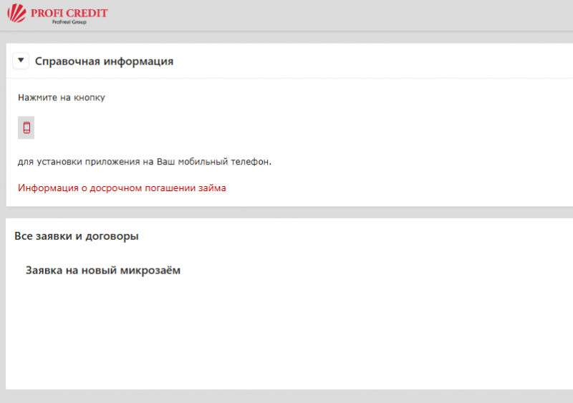Click the grey strip below applications panel
The image size is (573, 403).
[286, 396]
